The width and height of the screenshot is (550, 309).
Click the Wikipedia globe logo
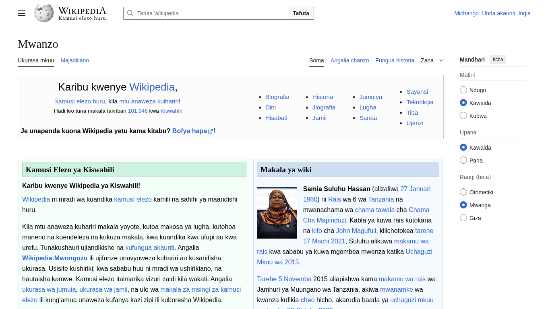(44, 13)
